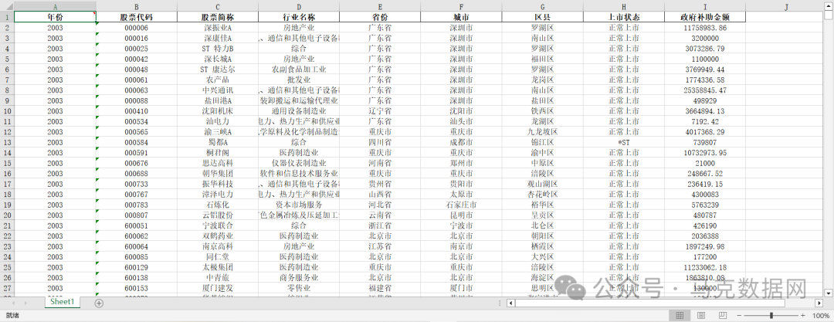This screenshot has width=834, height=322.
Task: Click the vertical scrollbar down arrow
Action: (829, 293)
